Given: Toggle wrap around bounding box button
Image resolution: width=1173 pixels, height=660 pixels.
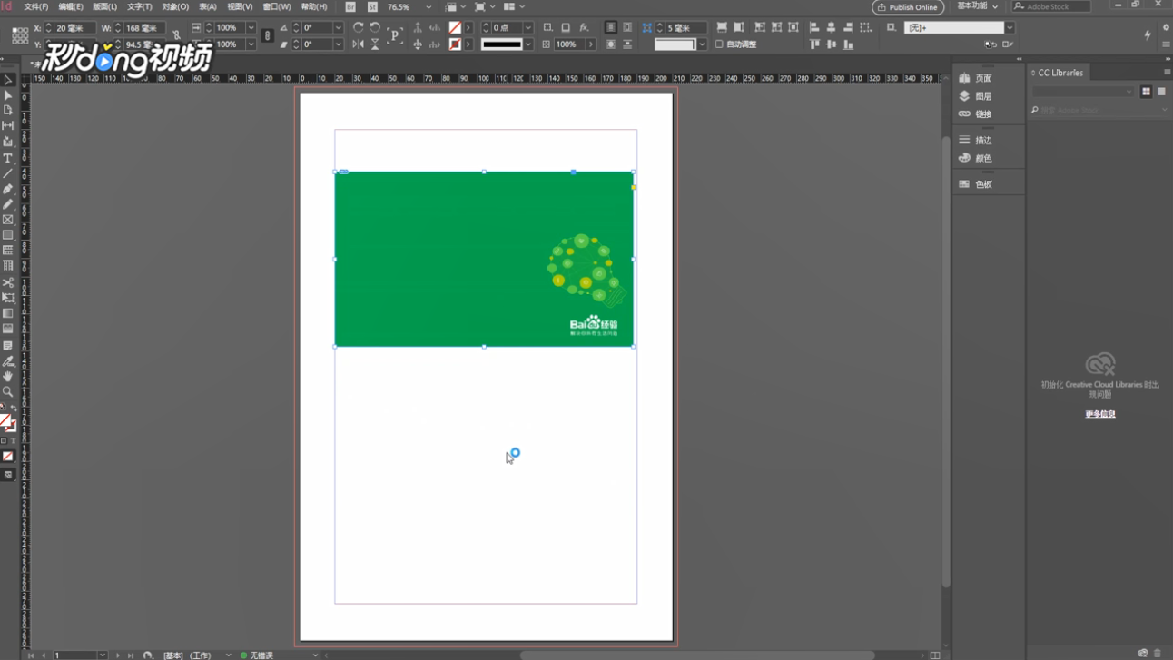Looking at the screenshot, I should coord(627,28).
